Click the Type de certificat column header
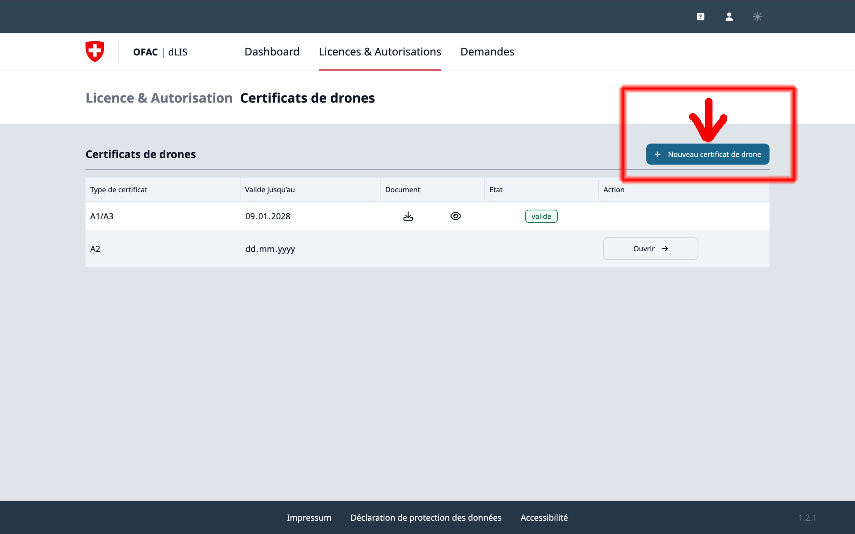This screenshot has width=855, height=534. [118, 190]
